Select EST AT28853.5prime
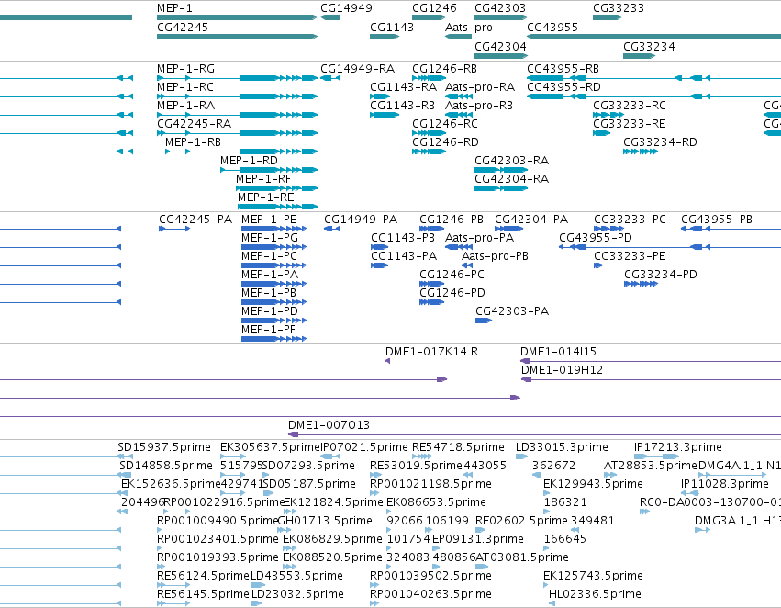This screenshot has height=608, width=781. tap(610, 475)
